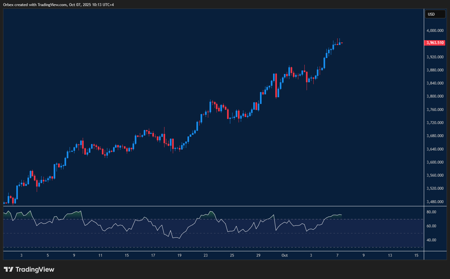Click the TradingView logo icon

(9, 269)
